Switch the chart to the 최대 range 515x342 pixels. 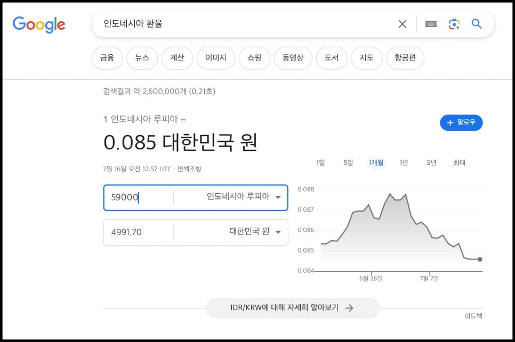pos(459,162)
